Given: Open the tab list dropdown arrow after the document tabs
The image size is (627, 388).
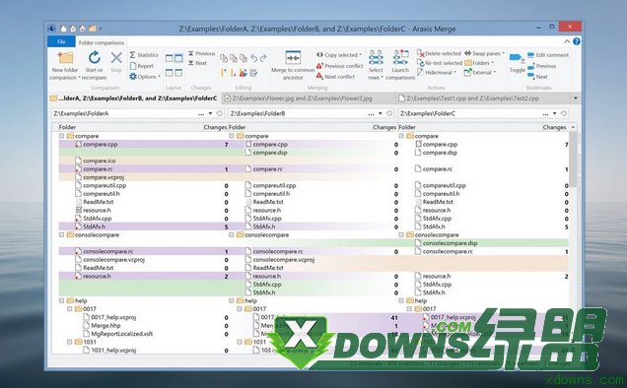Looking at the screenshot, I should [x=576, y=98].
